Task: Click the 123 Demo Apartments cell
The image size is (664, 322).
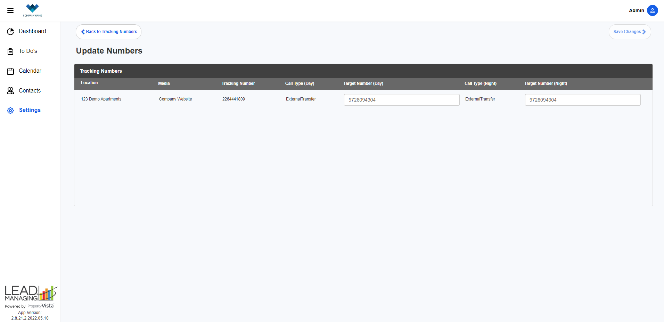Action: [101, 99]
